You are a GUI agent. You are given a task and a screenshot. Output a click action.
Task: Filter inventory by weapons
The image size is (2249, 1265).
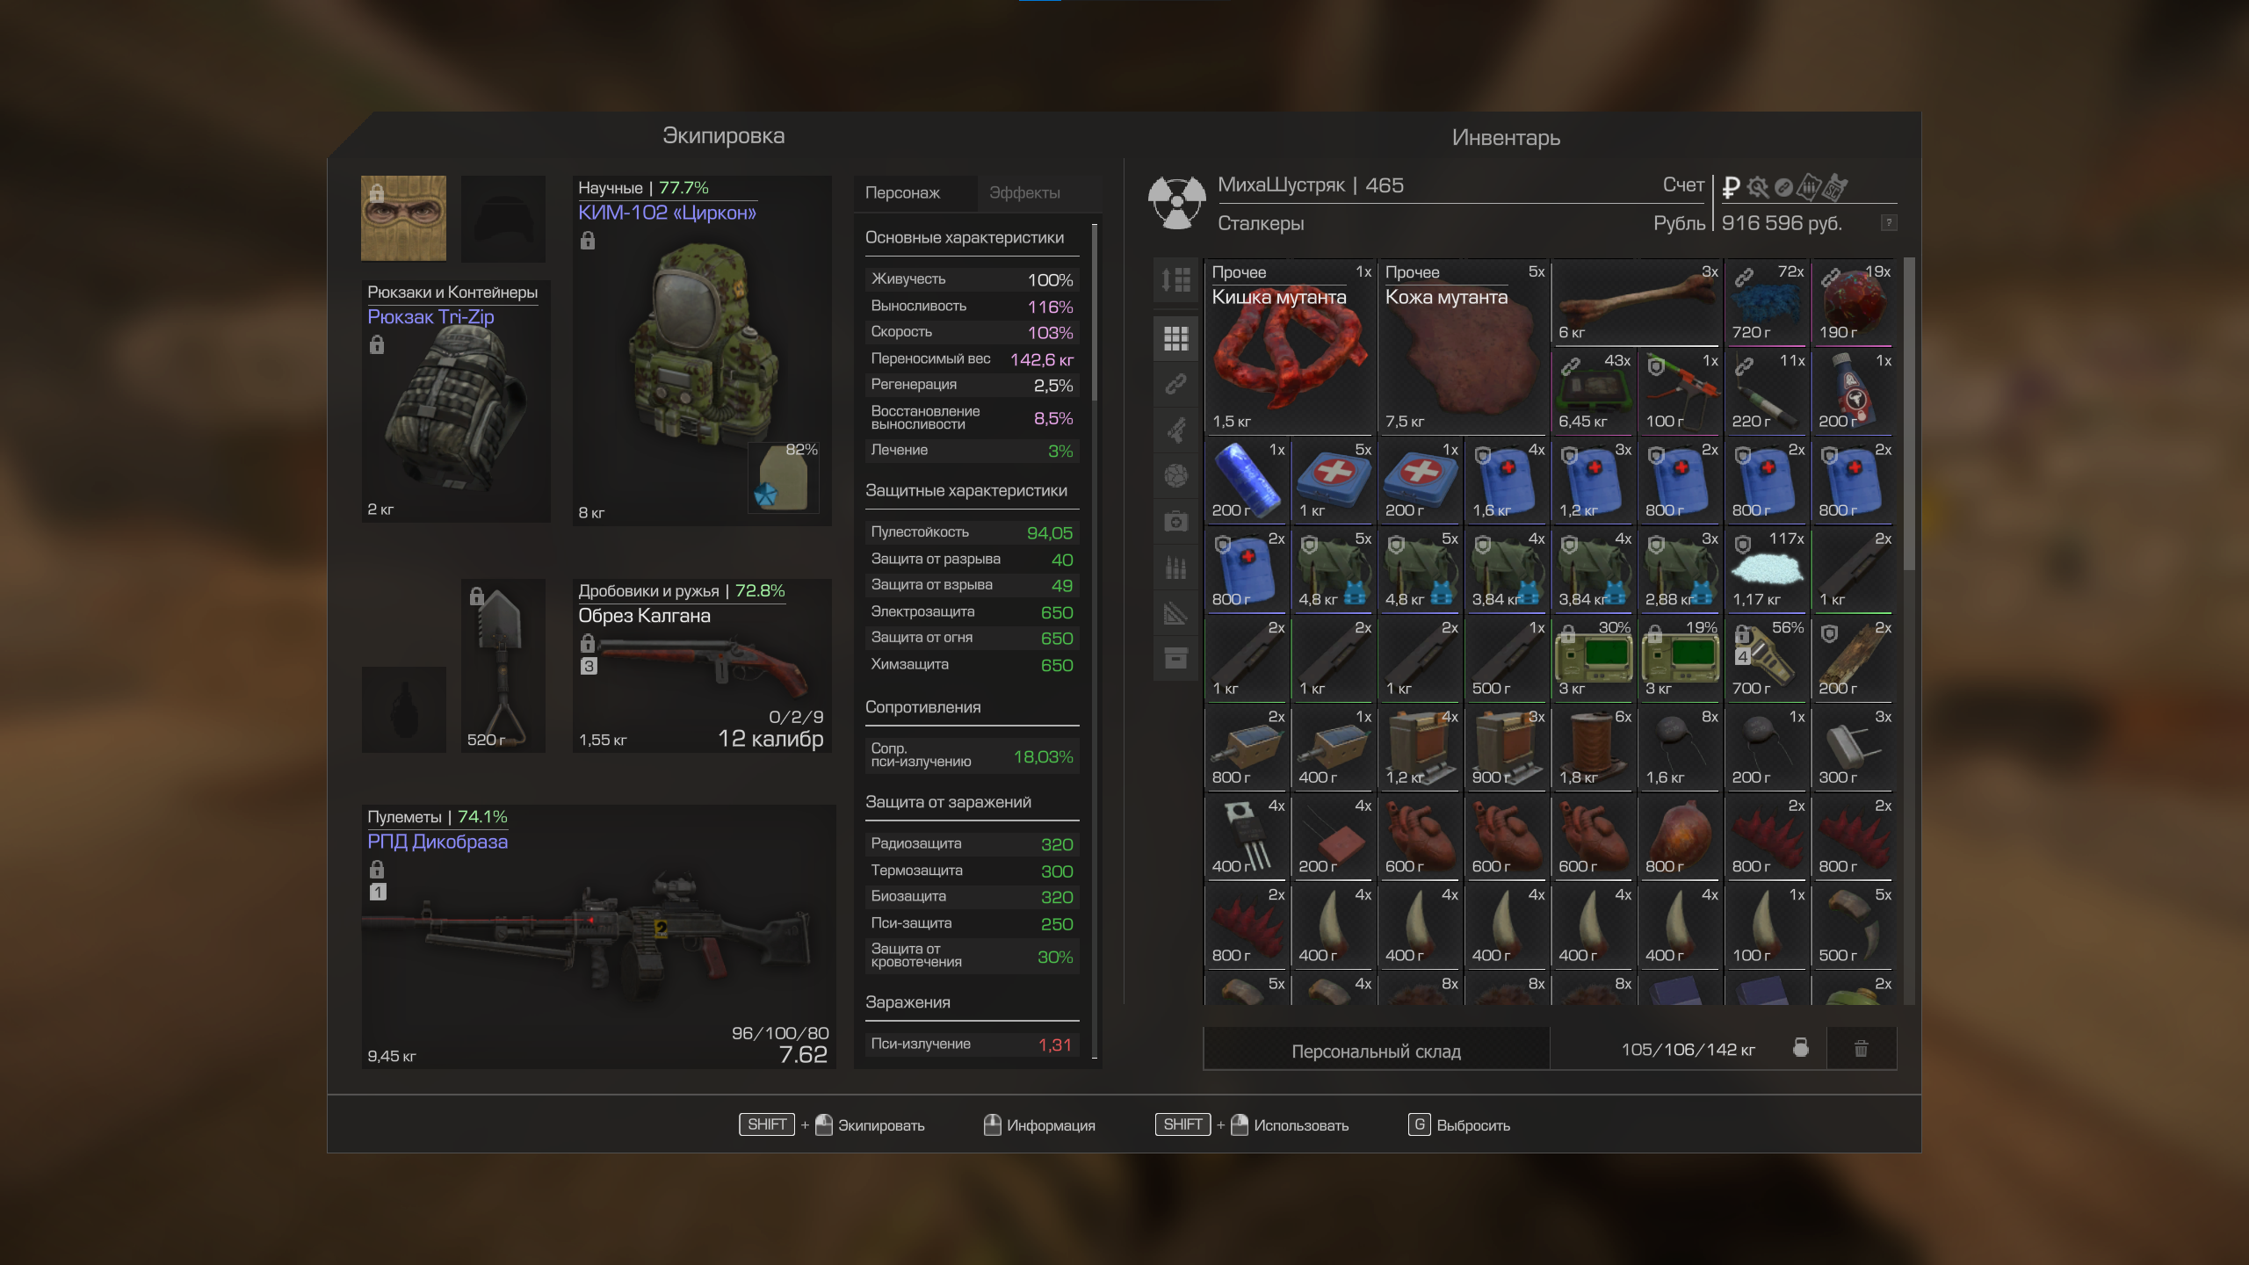(x=1175, y=430)
